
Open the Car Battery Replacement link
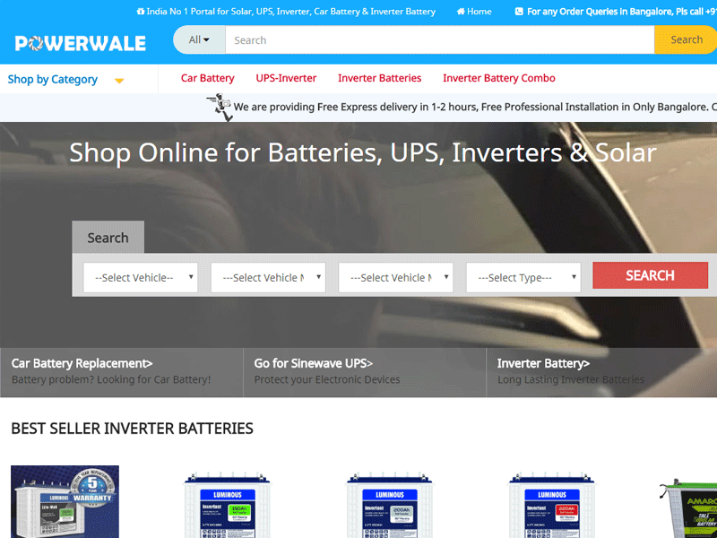pos(82,363)
